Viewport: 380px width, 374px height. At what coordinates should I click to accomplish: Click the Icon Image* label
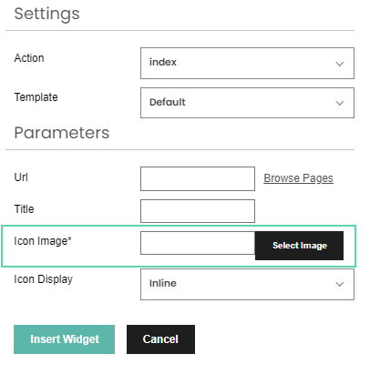click(x=43, y=241)
